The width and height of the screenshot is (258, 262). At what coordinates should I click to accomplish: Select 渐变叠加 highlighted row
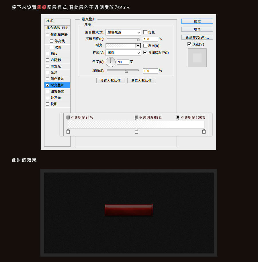click(x=57, y=85)
